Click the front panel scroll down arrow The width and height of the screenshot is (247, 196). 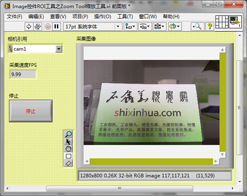point(240,182)
